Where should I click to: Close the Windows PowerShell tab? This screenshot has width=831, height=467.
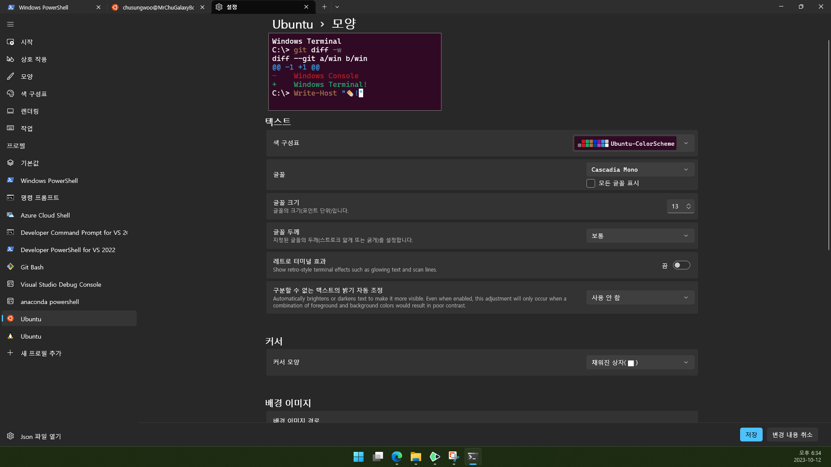point(98,7)
